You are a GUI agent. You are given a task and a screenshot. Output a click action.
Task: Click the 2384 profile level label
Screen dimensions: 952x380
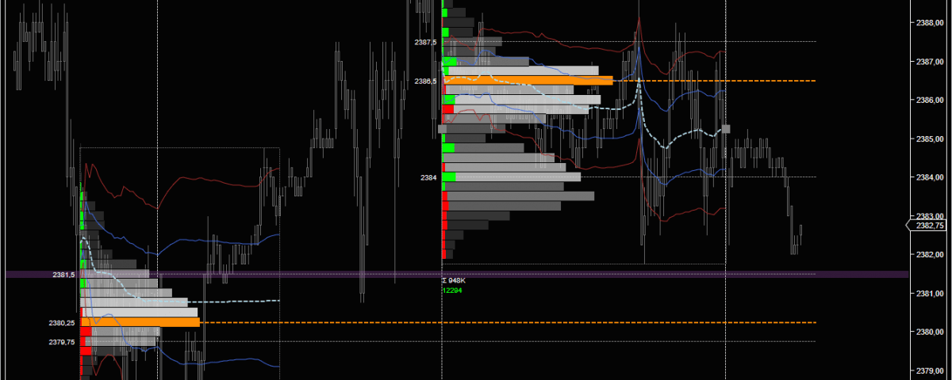click(x=429, y=177)
